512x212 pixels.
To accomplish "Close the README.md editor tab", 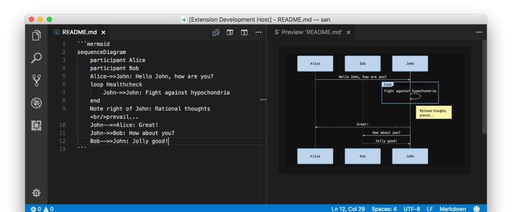I will (x=103, y=32).
